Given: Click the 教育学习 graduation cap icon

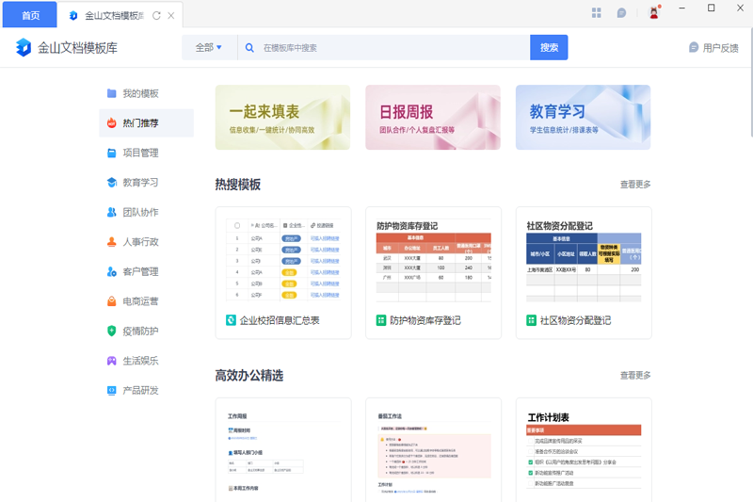Looking at the screenshot, I should point(112,183).
